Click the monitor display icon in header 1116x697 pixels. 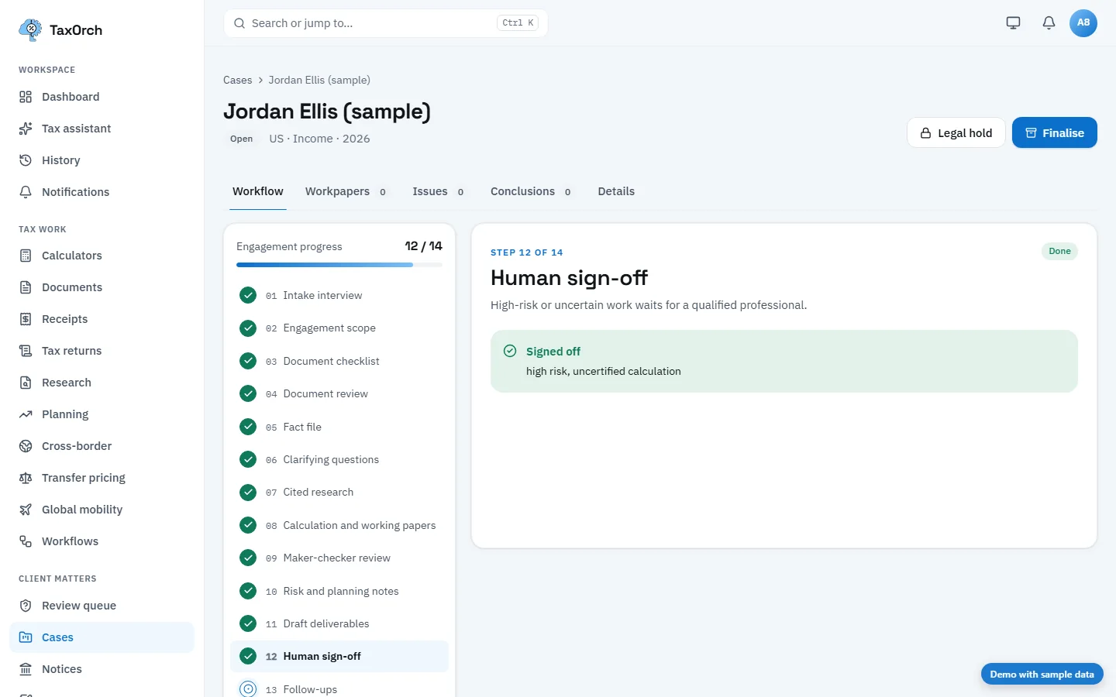coord(1013,22)
